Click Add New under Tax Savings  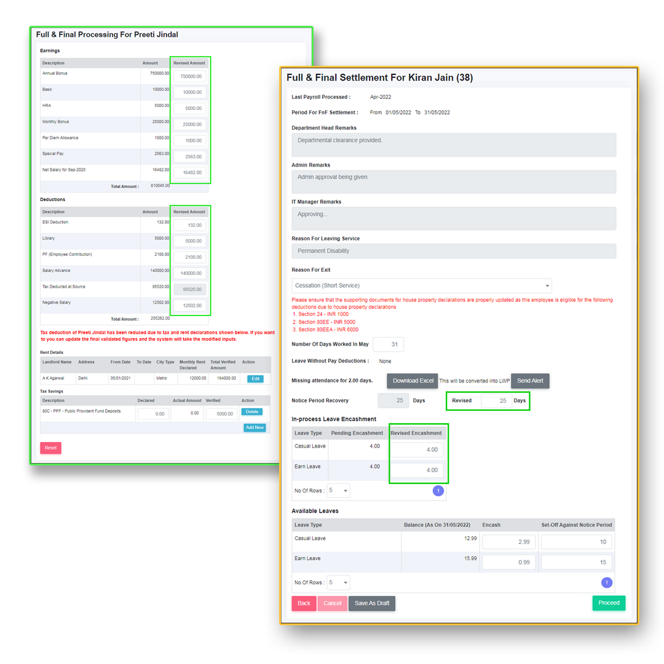[x=255, y=427]
